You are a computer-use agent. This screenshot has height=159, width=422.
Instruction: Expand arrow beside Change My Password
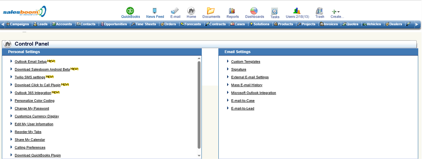(x=11, y=108)
